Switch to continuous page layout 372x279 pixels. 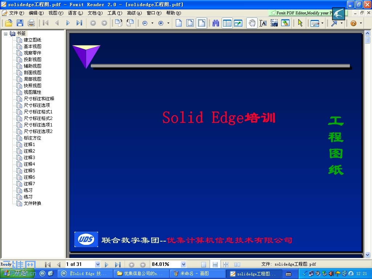click(215, 264)
